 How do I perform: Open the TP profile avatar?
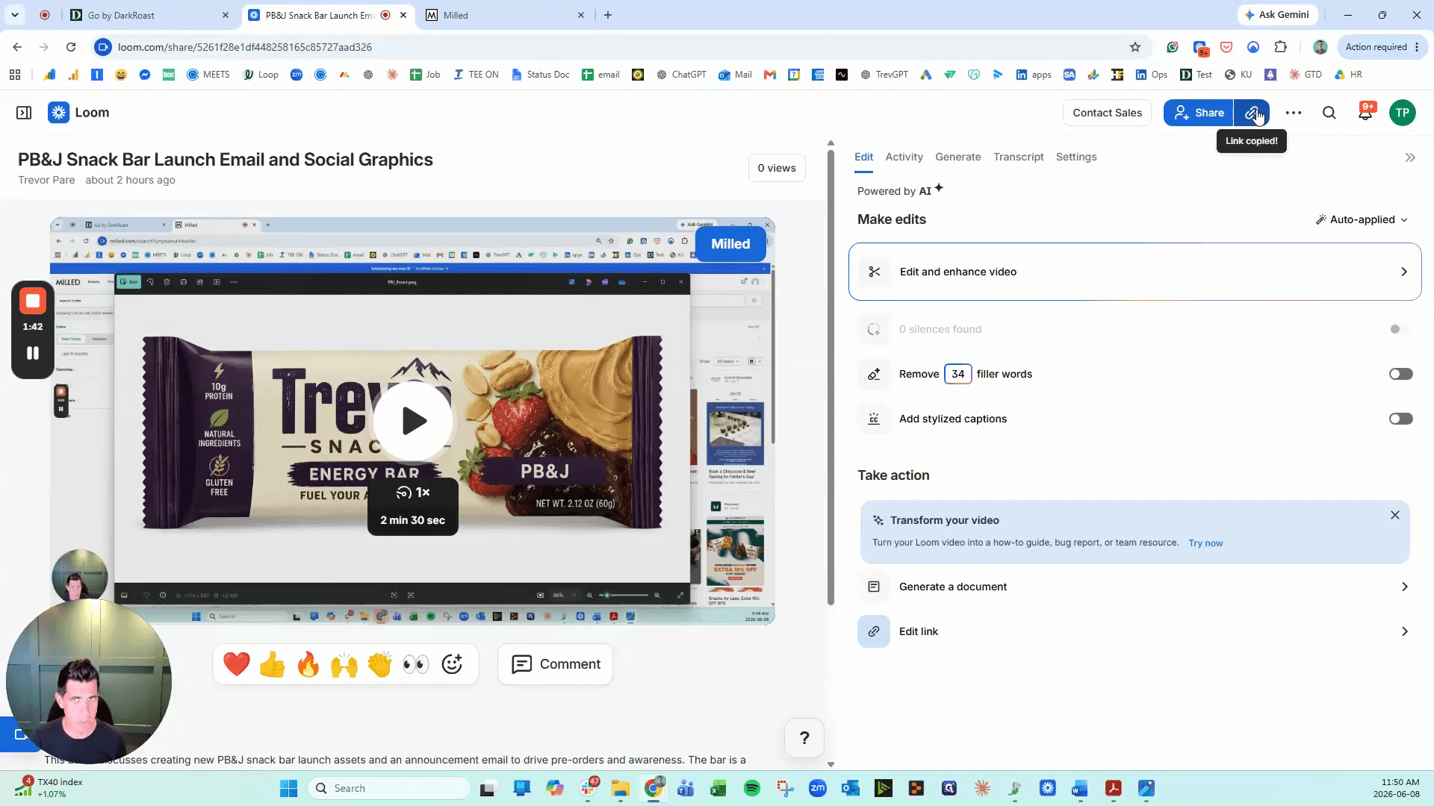coord(1403,113)
